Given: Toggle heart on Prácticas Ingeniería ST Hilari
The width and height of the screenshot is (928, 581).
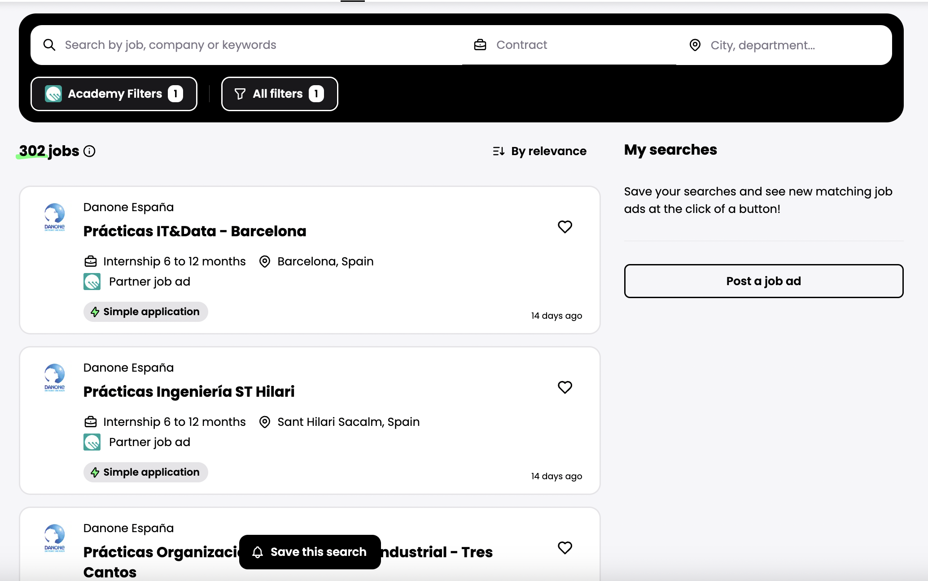Looking at the screenshot, I should pyautogui.click(x=565, y=387).
